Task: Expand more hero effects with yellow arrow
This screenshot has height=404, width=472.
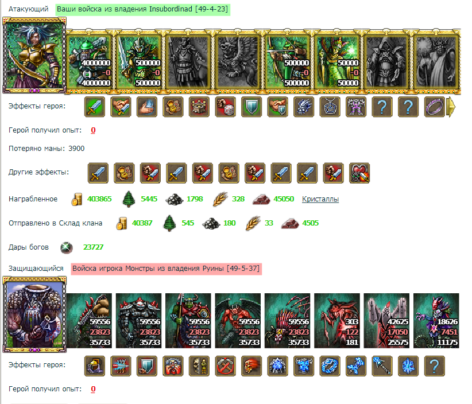Action: [x=451, y=107]
